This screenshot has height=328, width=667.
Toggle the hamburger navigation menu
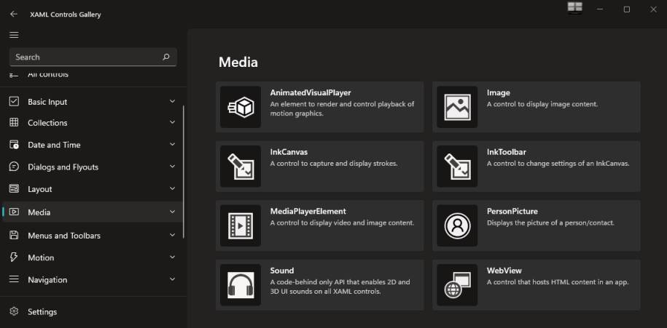pyautogui.click(x=14, y=35)
